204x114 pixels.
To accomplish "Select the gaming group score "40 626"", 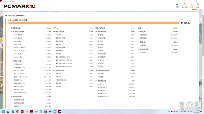I will pos(175,28).
